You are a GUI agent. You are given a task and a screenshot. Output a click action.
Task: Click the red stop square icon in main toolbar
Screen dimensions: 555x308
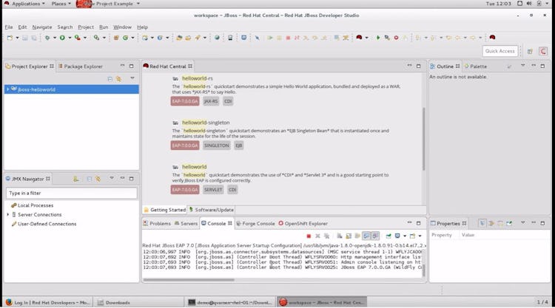tap(288, 38)
